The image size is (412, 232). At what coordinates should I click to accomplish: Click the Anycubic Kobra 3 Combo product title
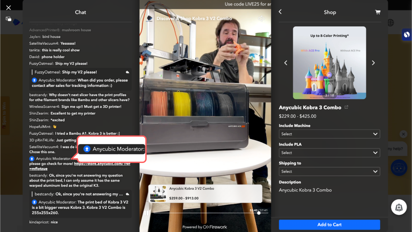click(310, 107)
